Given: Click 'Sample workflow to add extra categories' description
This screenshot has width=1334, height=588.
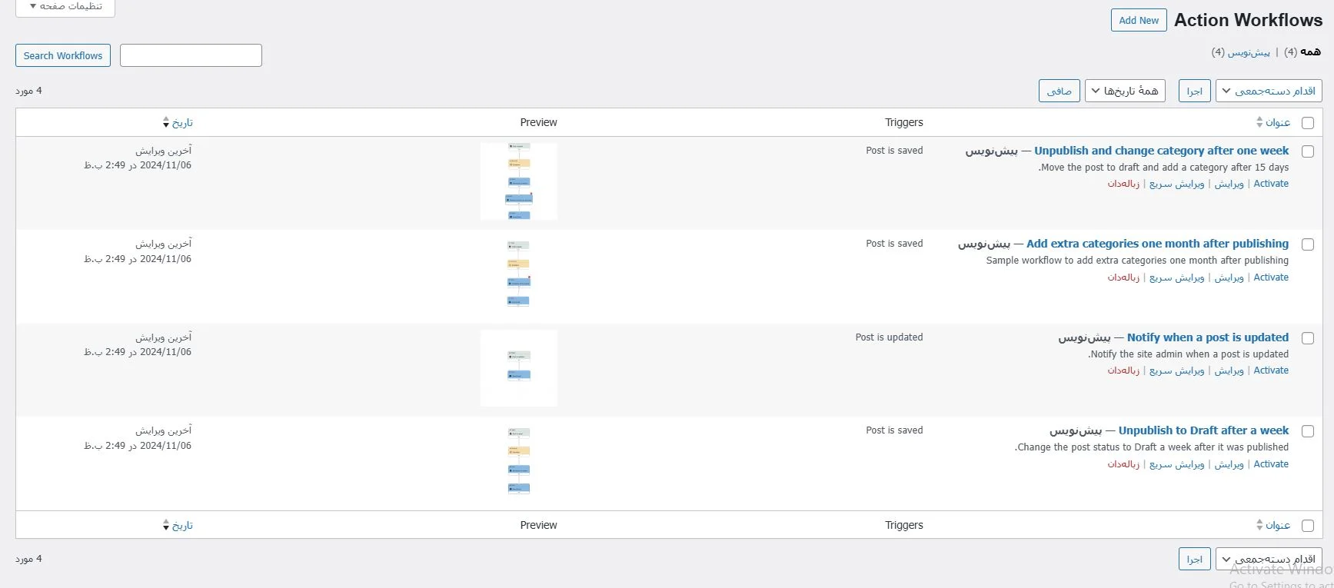Looking at the screenshot, I should point(1137,261).
